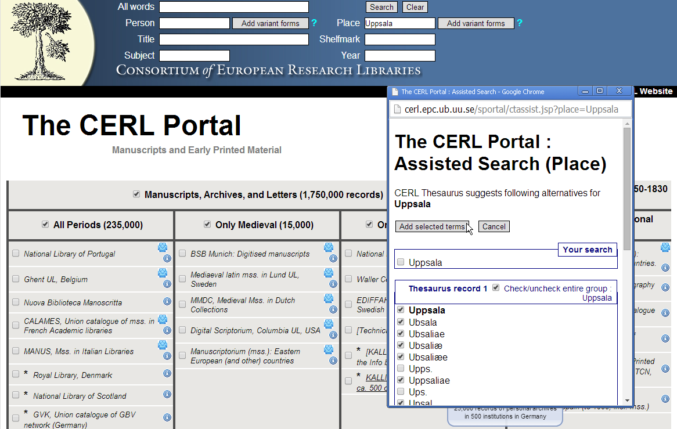Check Ghent UL, Belgium checkbox

(16, 279)
